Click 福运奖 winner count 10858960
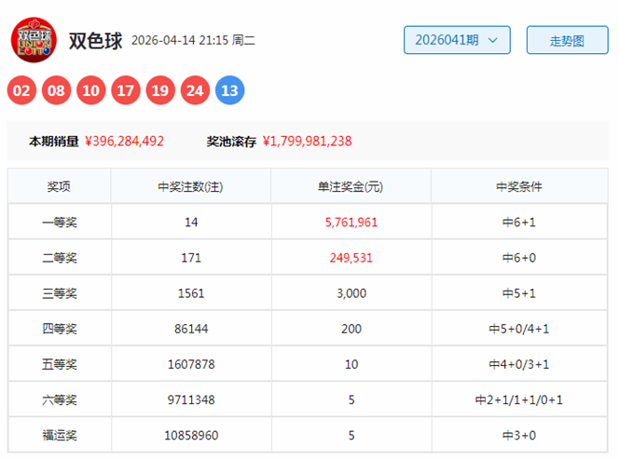The width and height of the screenshot is (619, 460). (x=191, y=435)
